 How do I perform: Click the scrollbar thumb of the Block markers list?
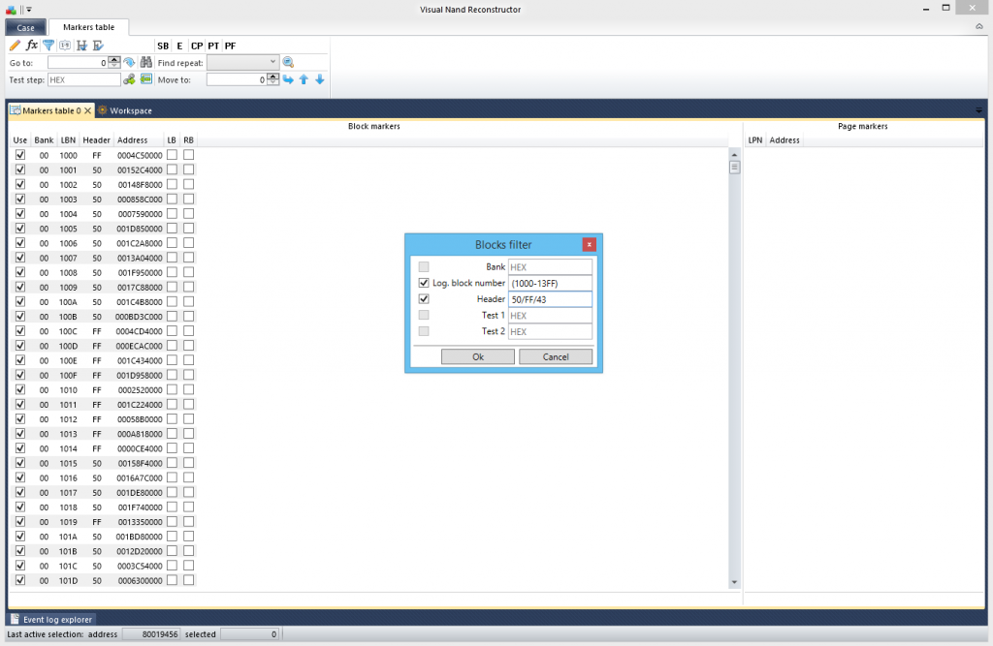[x=735, y=167]
